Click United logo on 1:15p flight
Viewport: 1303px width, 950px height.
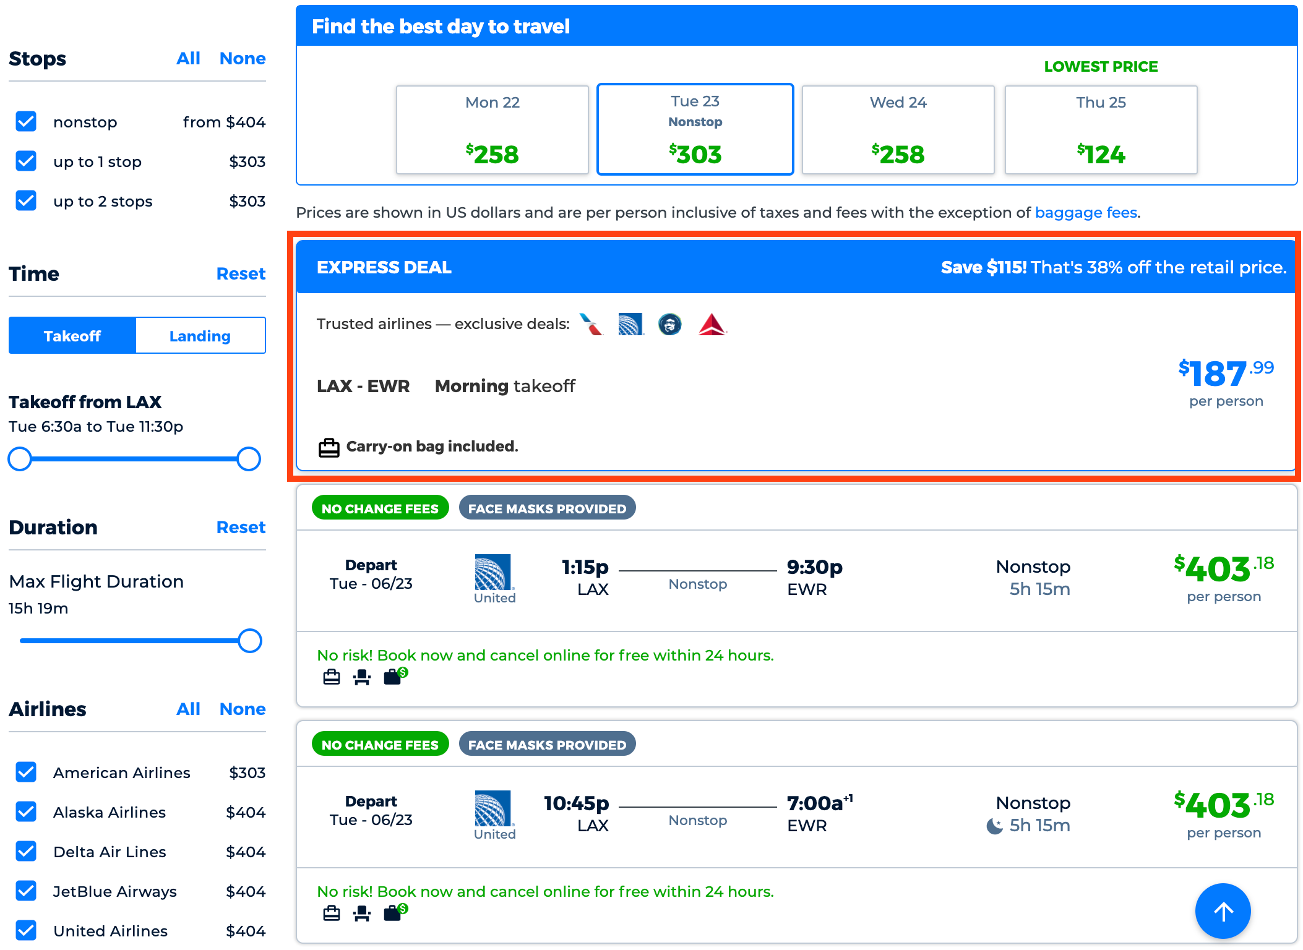click(x=493, y=572)
